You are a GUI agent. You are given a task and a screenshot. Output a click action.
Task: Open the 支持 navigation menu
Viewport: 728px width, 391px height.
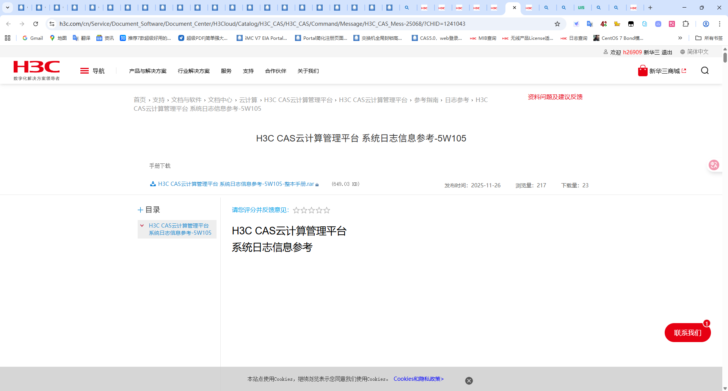(248, 71)
